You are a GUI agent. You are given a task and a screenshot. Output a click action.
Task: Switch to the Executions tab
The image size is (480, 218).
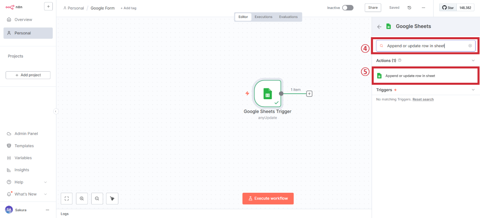coord(263,17)
